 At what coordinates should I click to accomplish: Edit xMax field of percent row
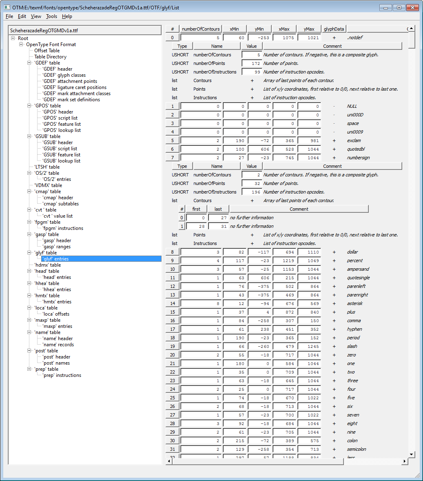pos(284,261)
